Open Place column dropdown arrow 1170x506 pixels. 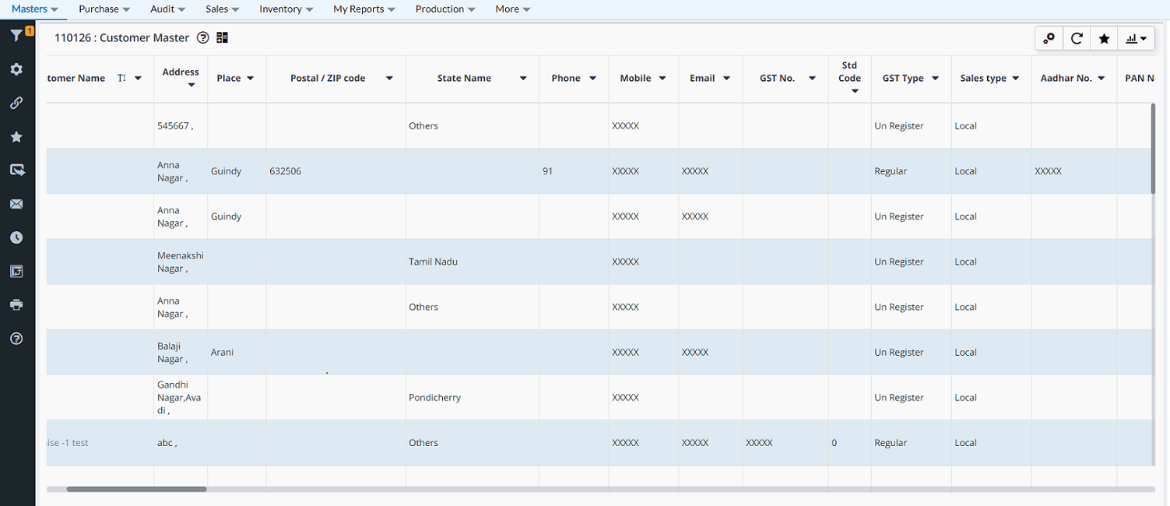click(251, 79)
